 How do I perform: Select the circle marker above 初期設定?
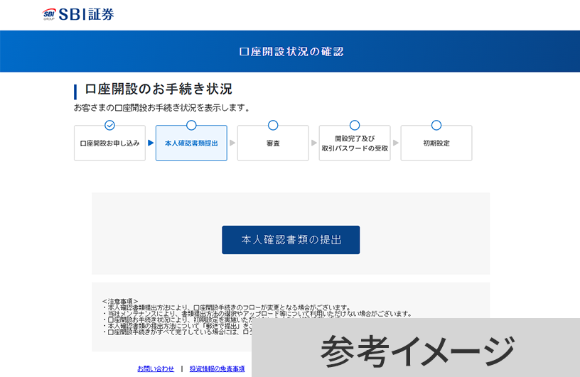click(436, 126)
